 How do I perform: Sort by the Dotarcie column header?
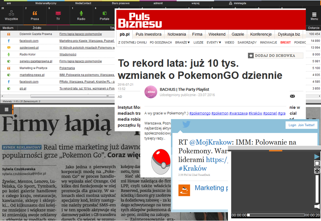(x=314, y=28)
